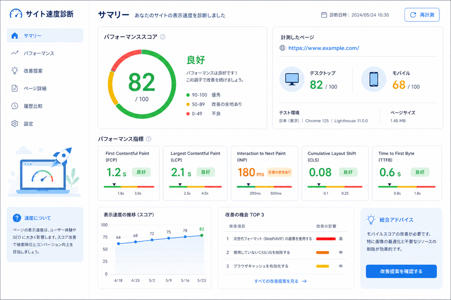Click the page size value 1.45 MB
Viewport: 451px width, 300px height.
pyautogui.click(x=398, y=121)
